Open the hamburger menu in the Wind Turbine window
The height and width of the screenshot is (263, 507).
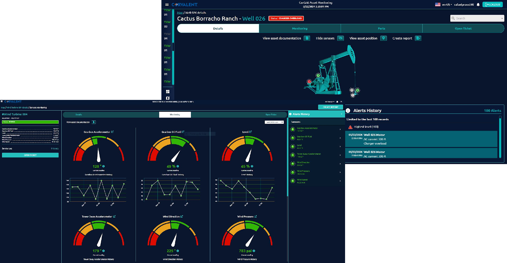[2, 102]
